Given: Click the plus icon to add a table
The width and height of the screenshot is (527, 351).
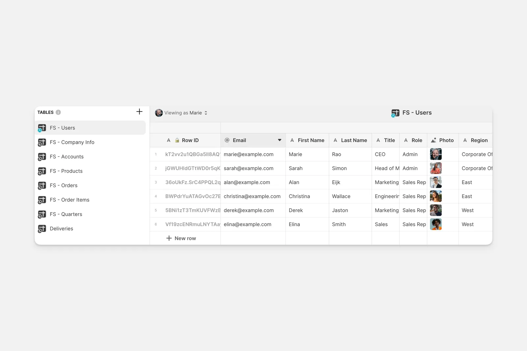Looking at the screenshot, I should [139, 112].
